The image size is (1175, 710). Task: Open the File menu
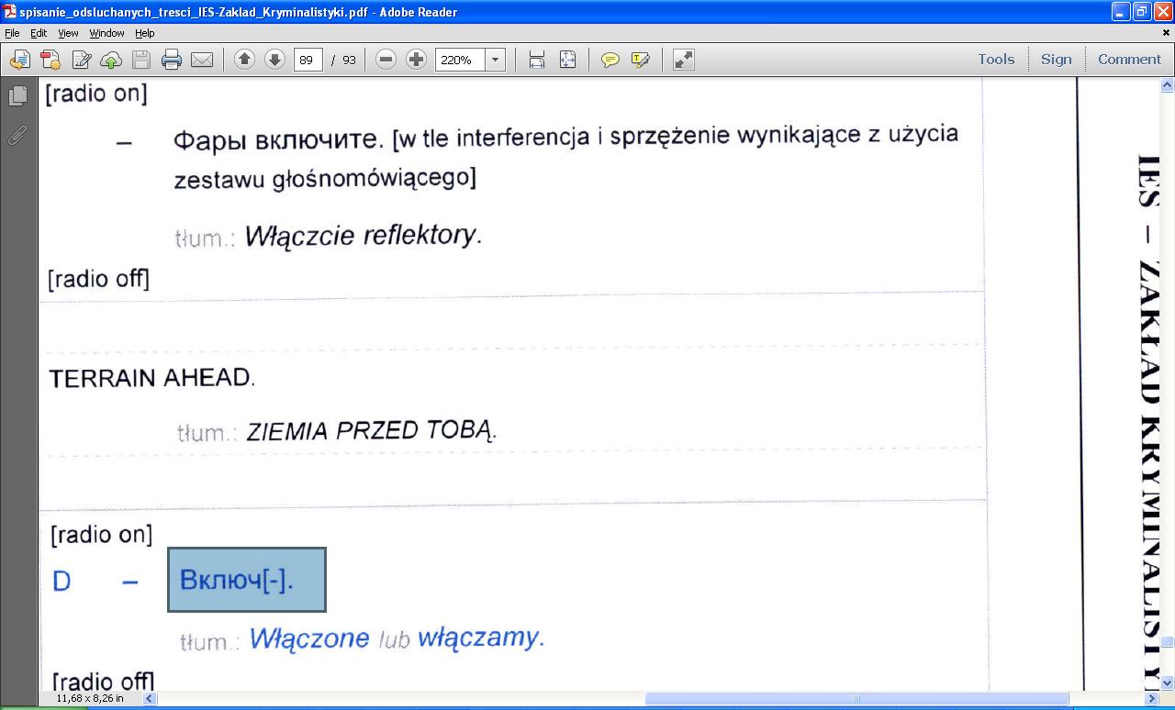[x=12, y=33]
